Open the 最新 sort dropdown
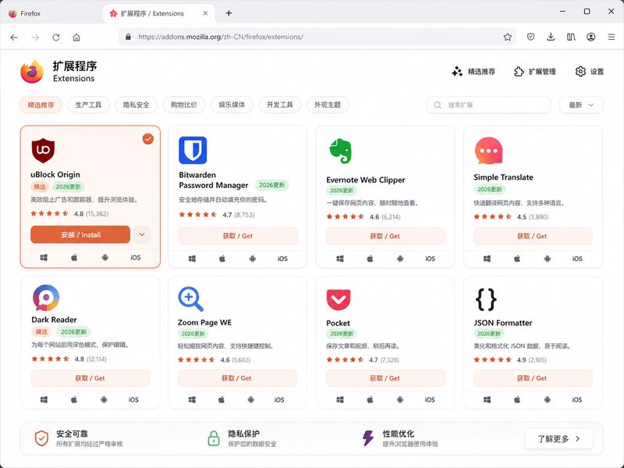This screenshot has width=624, height=468. click(581, 105)
